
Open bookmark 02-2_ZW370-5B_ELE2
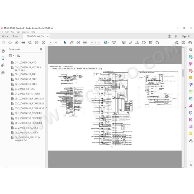(25, 79)
